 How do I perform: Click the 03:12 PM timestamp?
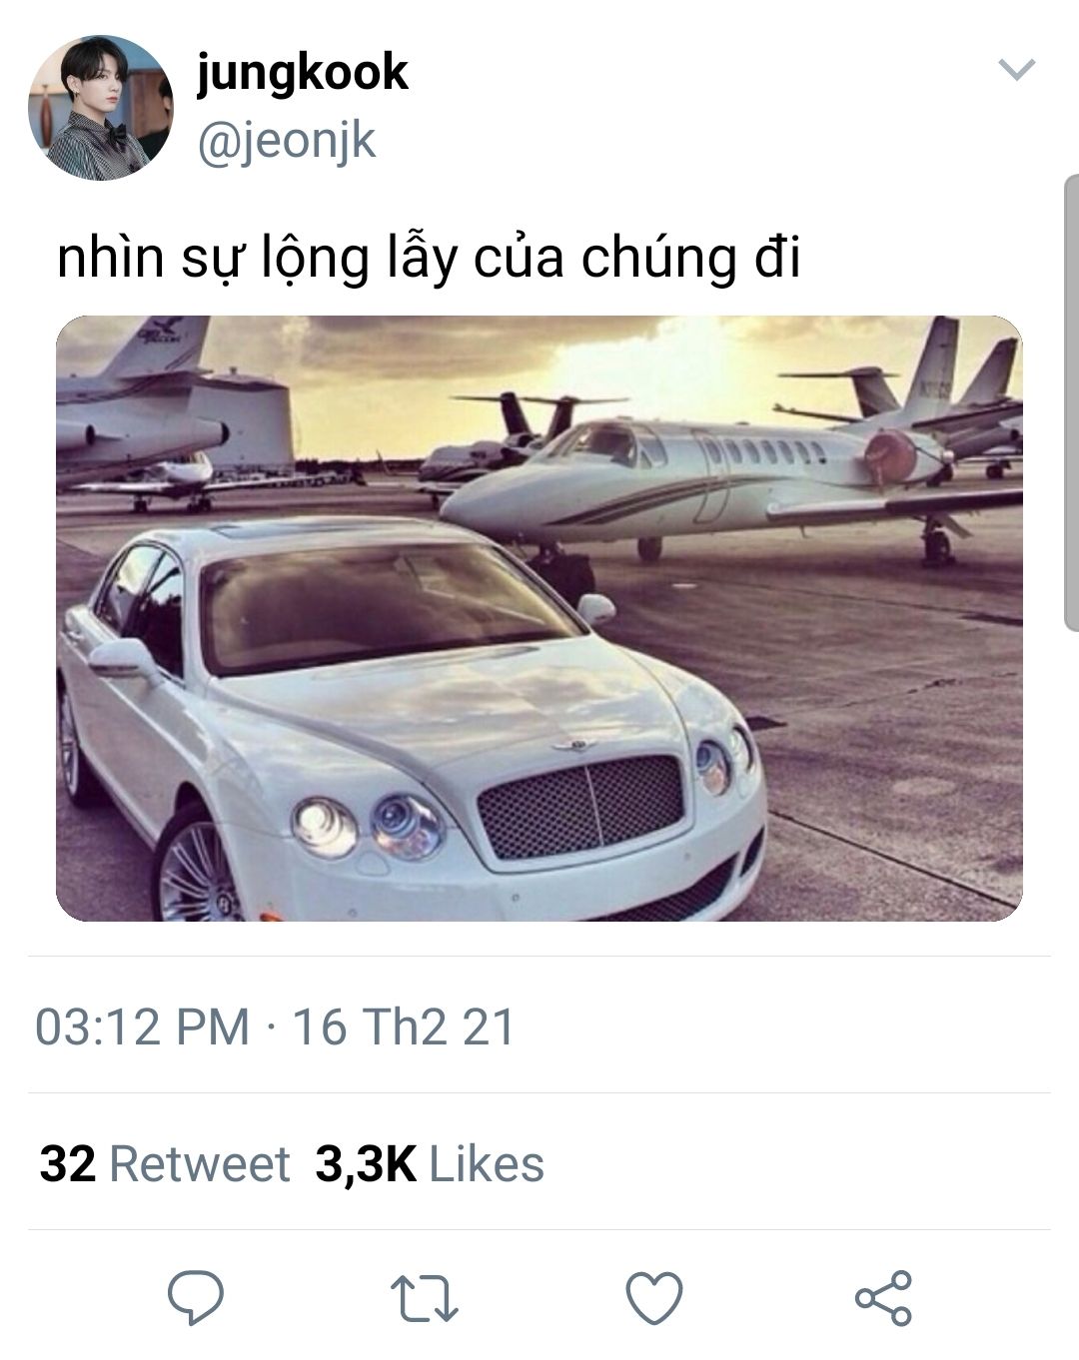(142, 1026)
